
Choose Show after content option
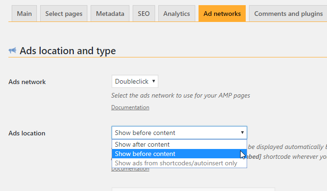pyautogui.click(x=179, y=144)
